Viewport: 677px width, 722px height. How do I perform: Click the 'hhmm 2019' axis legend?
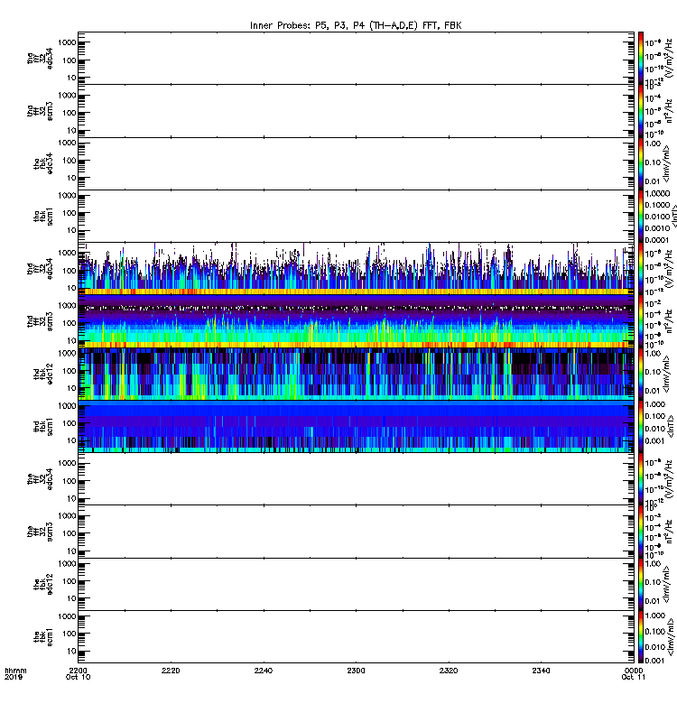click(x=15, y=673)
